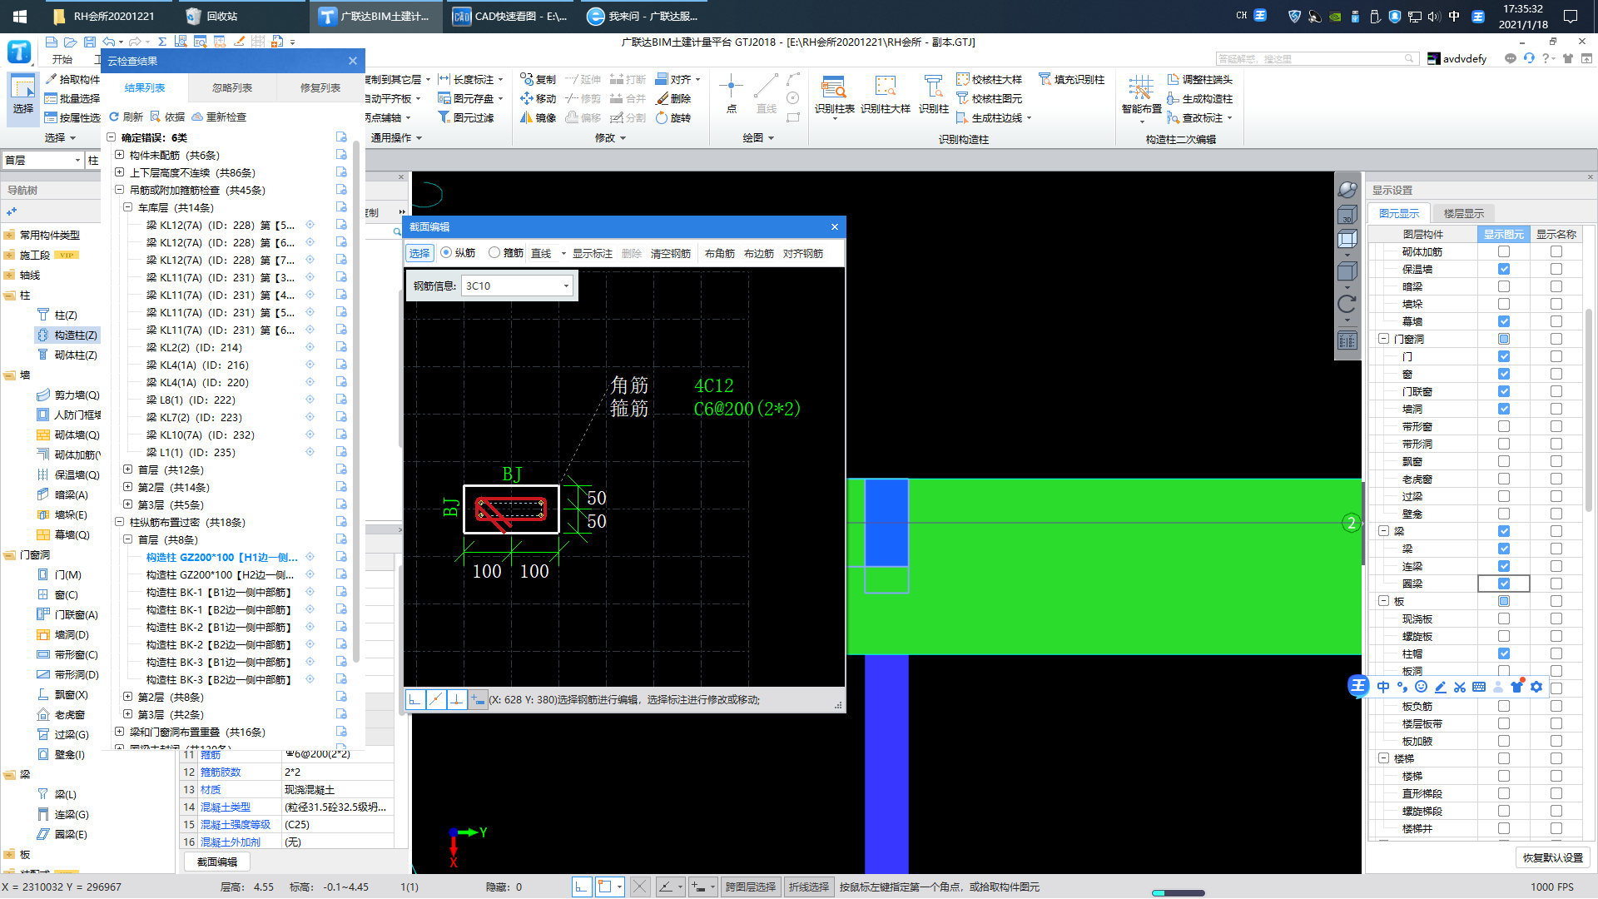The width and height of the screenshot is (1598, 899).
Task: Click the vertical scrollbar in result list
Action: [x=356, y=400]
